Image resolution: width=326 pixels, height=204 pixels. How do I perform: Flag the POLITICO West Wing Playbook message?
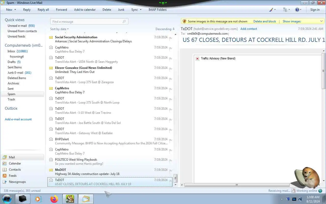pyautogui.click(x=171, y=161)
